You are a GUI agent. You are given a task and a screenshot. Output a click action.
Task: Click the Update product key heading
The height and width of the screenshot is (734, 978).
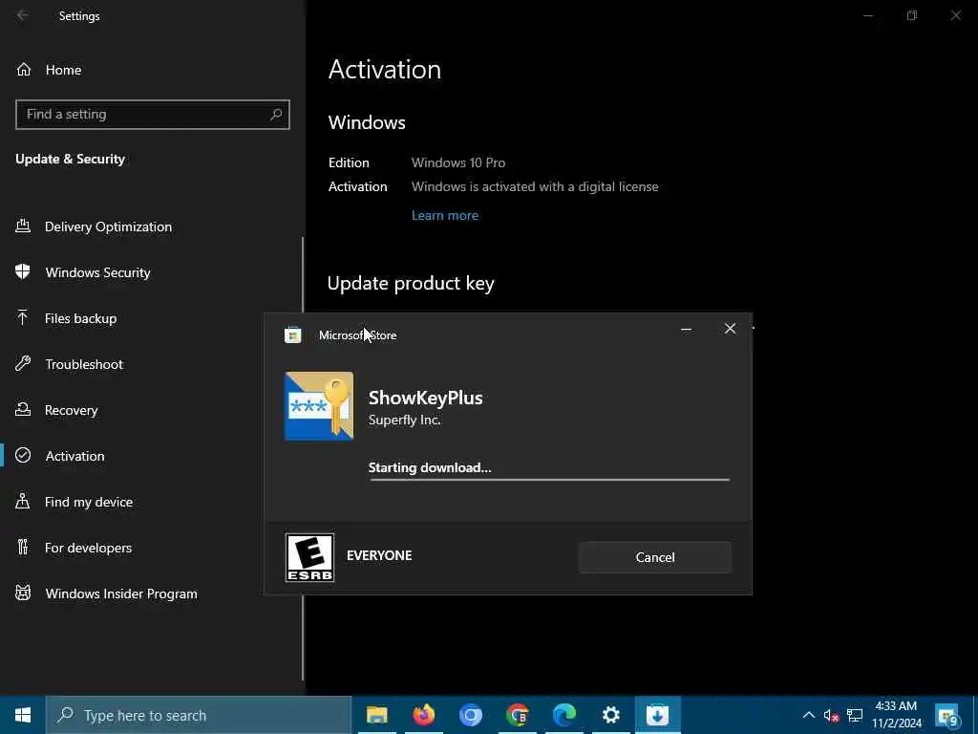click(411, 283)
